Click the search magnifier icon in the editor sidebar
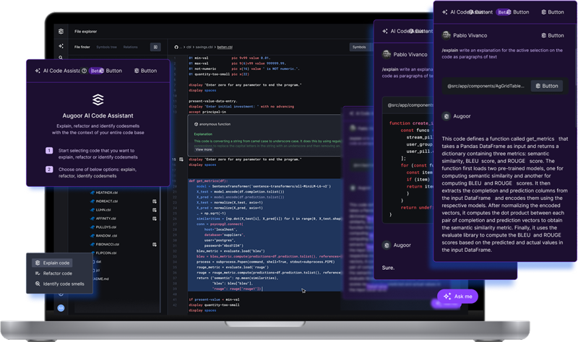The image size is (578, 342). [x=61, y=58]
